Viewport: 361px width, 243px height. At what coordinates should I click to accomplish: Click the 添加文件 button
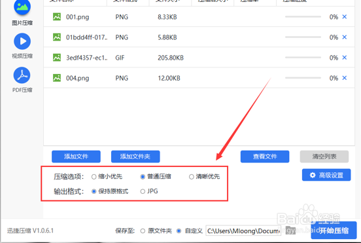(76, 157)
